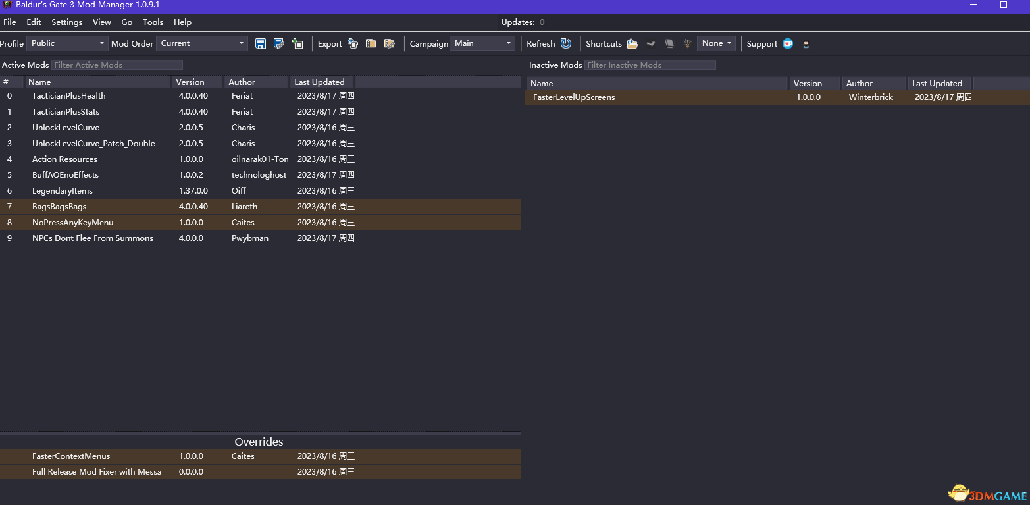The height and width of the screenshot is (505, 1030).
Task: Open the None dropdown beside Shortcuts
Action: coord(716,43)
